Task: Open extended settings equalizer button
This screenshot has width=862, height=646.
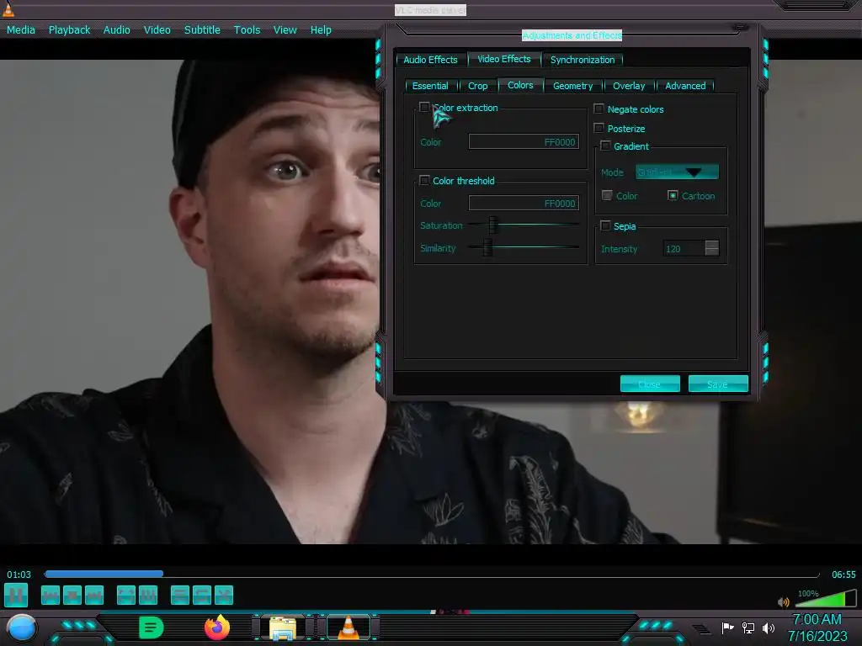Action: coord(148,596)
